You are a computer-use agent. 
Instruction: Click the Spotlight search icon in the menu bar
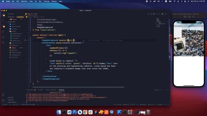coord(182,1)
